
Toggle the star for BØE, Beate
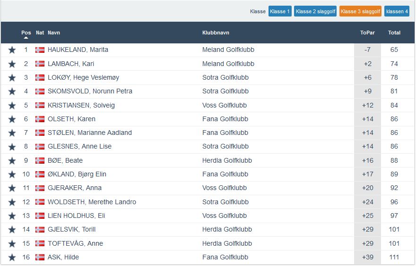12,160
